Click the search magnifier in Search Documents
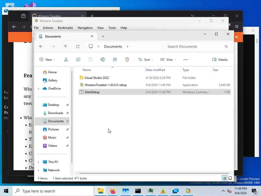This screenshot has width=261, height=196. coord(226,46)
